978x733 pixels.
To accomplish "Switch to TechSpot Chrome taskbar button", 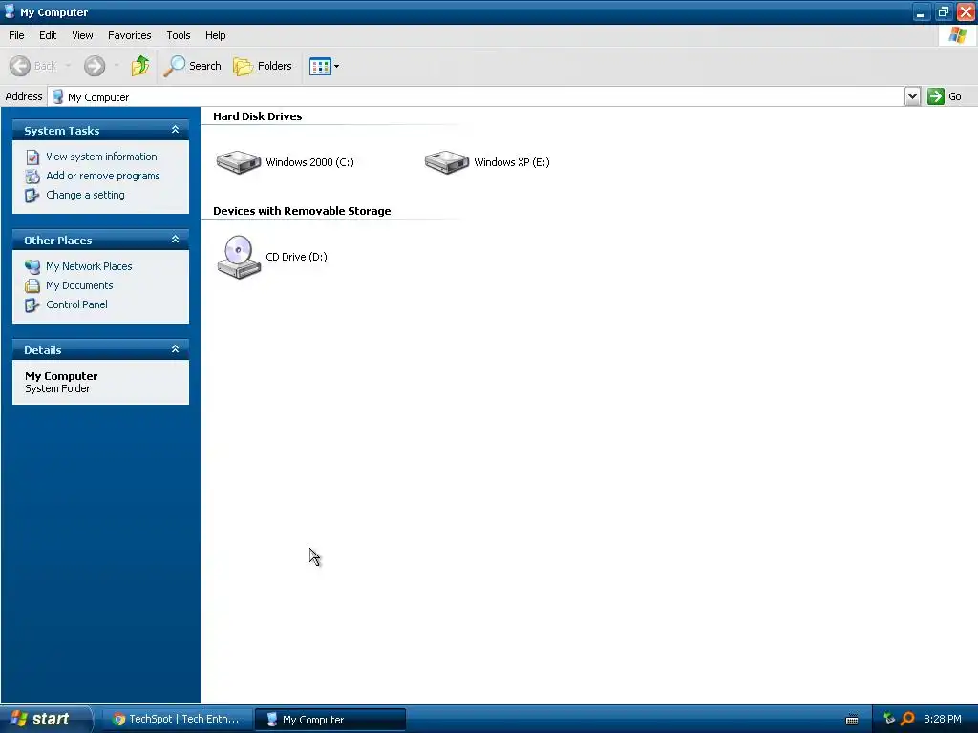I will [x=177, y=720].
